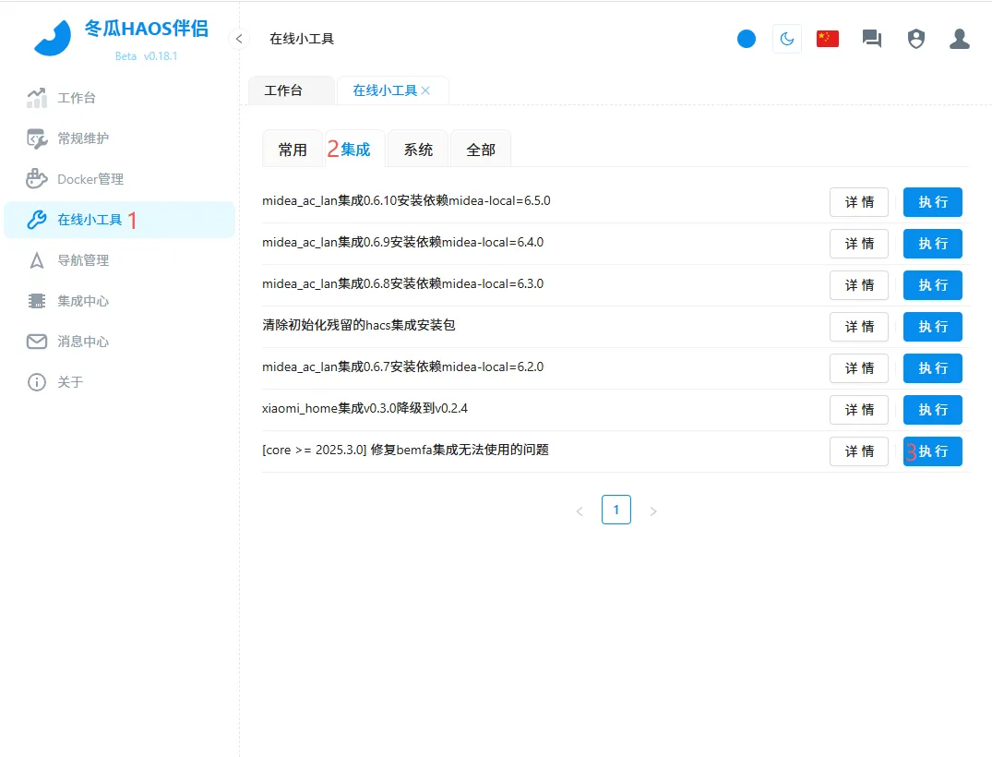Click text midea_ac_lan集成0.6.8安装依赖midea-local=6.3.0

403,283
